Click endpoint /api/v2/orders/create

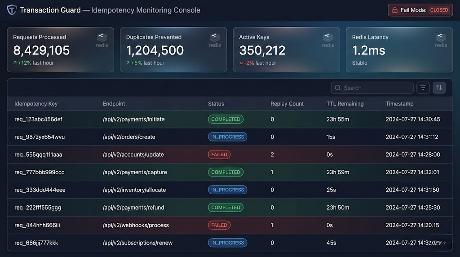(129, 137)
